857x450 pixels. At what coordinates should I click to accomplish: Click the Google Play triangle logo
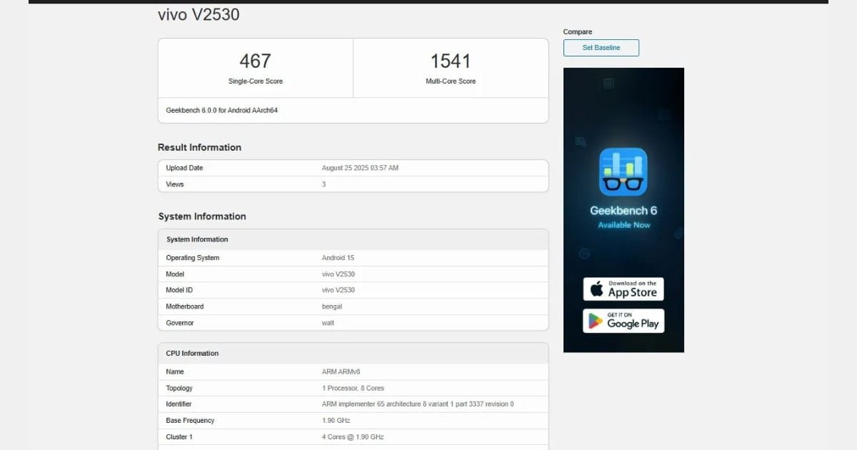pyautogui.click(x=596, y=321)
